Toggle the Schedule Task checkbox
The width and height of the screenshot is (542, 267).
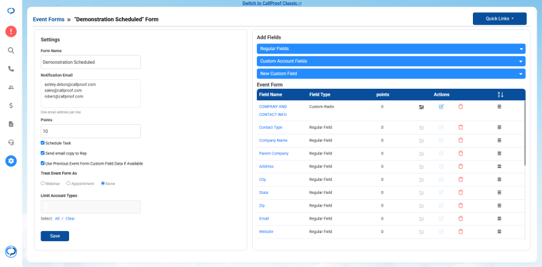pyautogui.click(x=43, y=143)
